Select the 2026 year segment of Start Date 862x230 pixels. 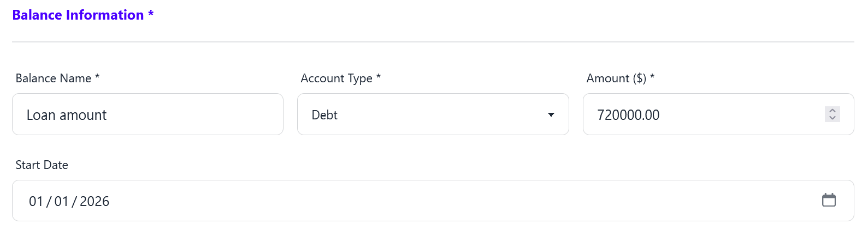[x=95, y=201]
